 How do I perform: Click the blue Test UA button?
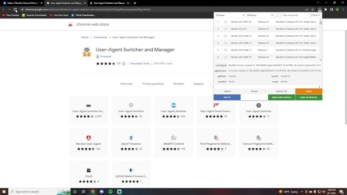click(227, 97)
